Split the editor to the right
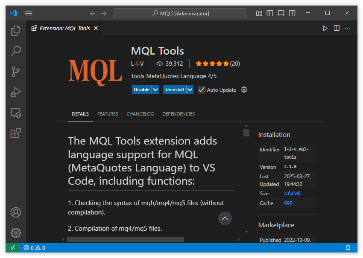 point(337,28)
